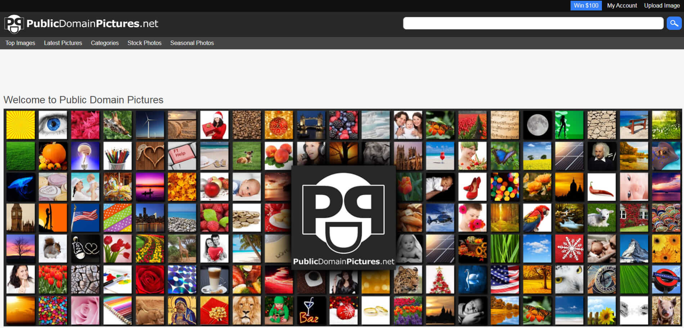Select the neon Bar sign thumbnail
This screenshot has height=328, width=684.
[311, 310]
